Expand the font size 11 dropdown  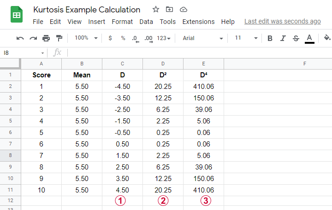click(246, 38)
